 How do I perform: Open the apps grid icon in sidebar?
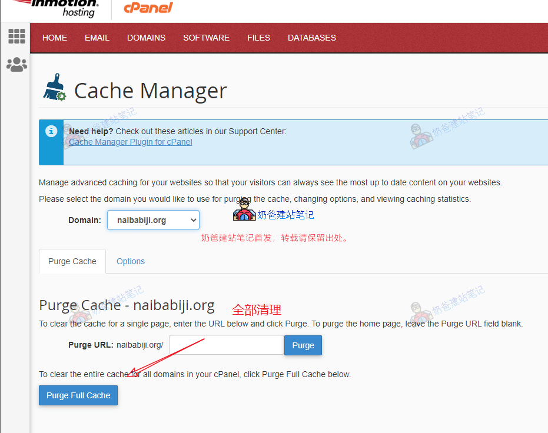click(16, 36)
